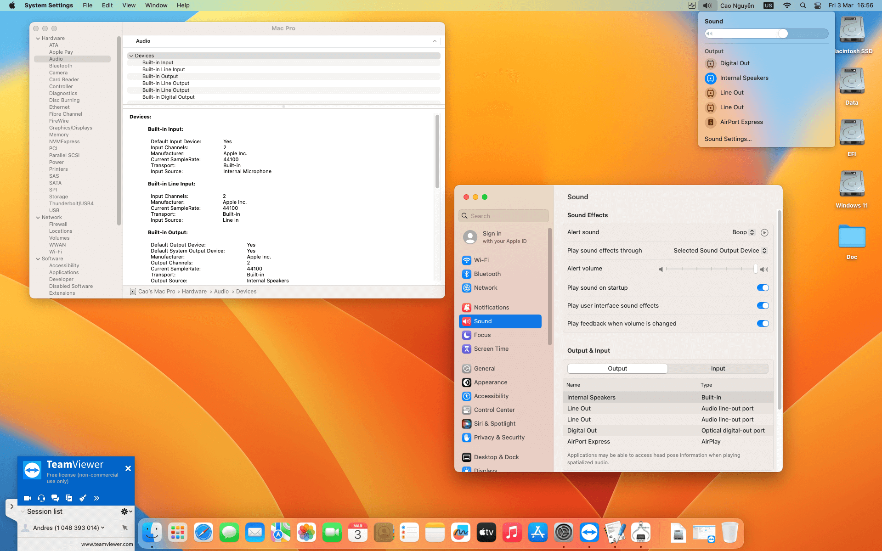Collapse Devices disclosure in Audio list

[131, 56]
